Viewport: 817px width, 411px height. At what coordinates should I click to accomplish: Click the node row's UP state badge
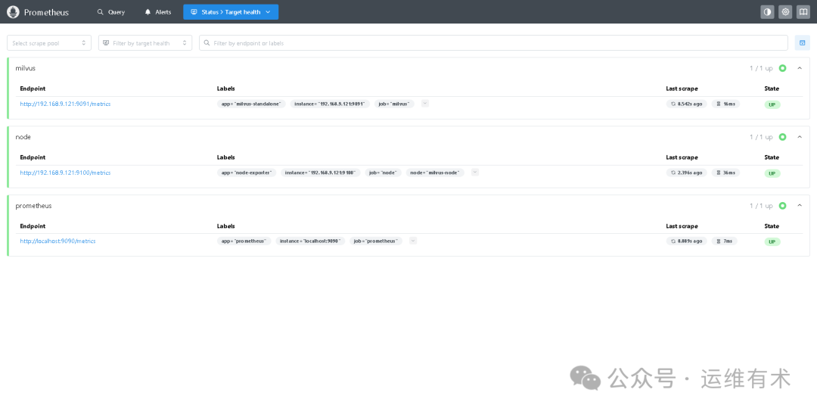(772, 173)
